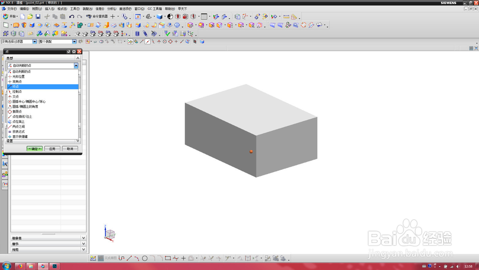Screen dimensions: 479x270
Task: Select 圆弧中心/椭圆中心/球心 option
Action: click(43, 102)
